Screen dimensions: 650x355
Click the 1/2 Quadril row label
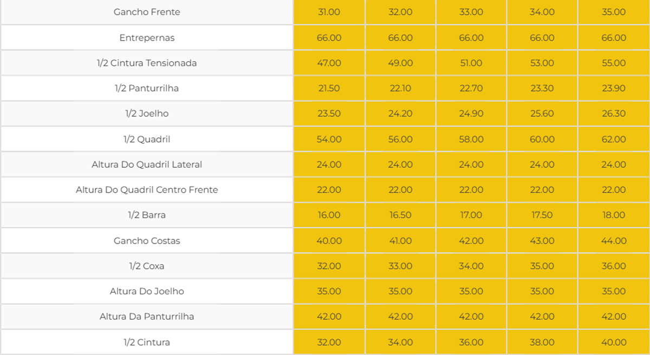point(147,139)
